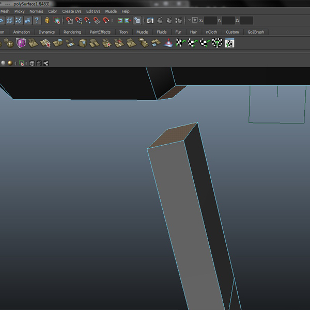The image size is (310, 310).
Task: Click the shelf icon of two tiles joined by a blue strip
Action: click(70, 43)
